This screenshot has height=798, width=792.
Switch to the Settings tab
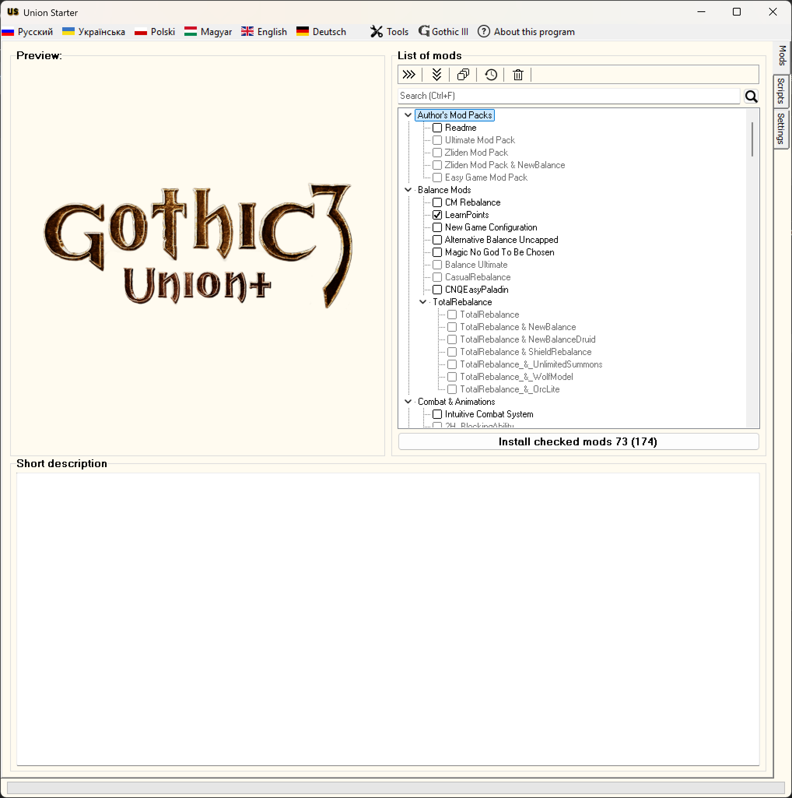[781, 129]
